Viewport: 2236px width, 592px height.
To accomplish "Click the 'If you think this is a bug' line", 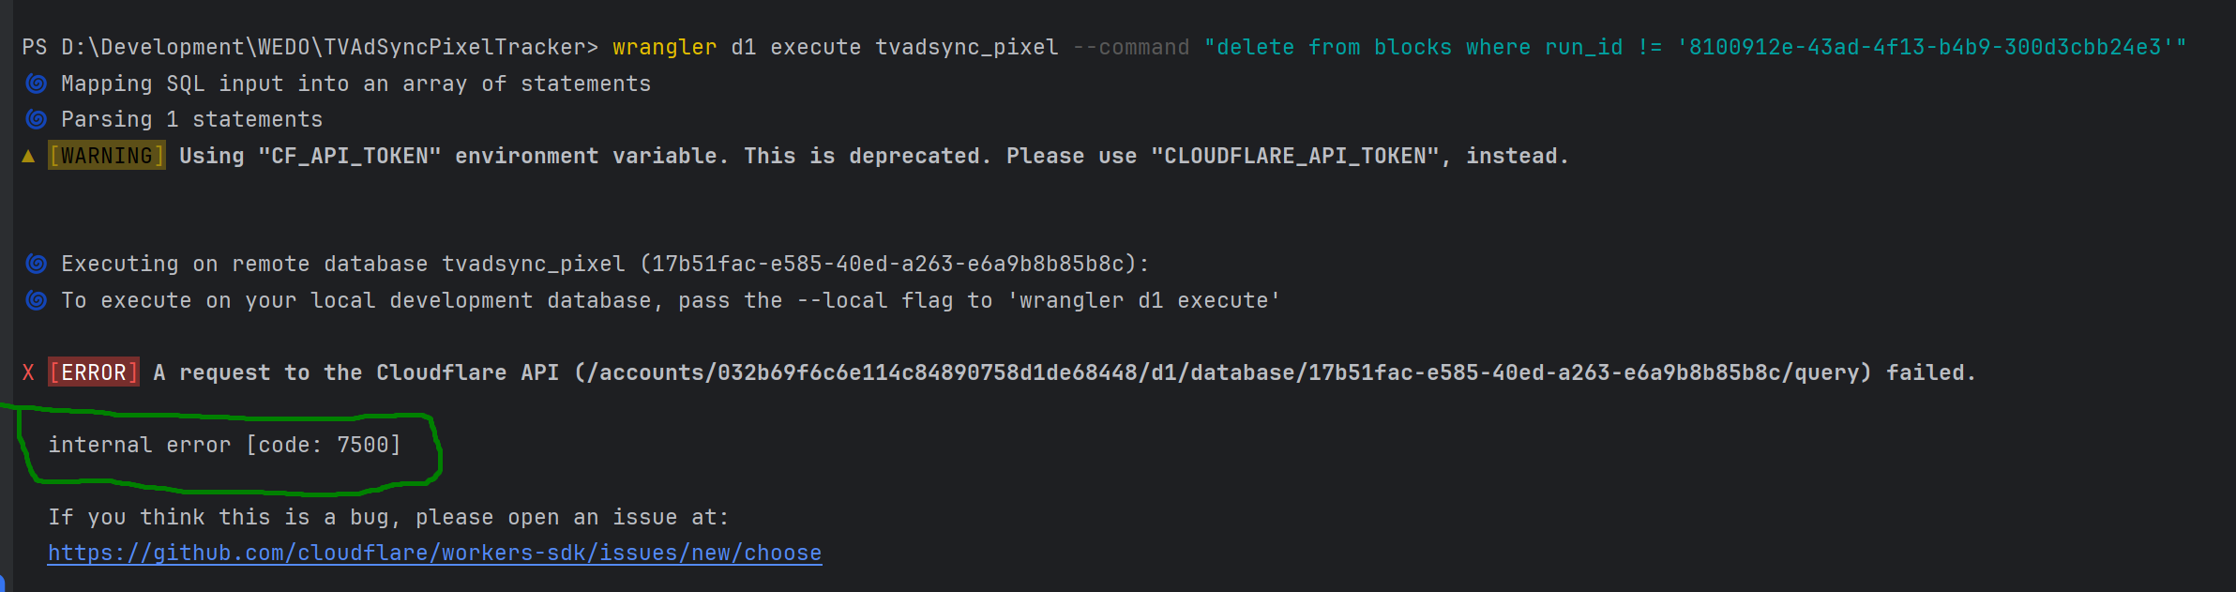I will pyautogui.click(x=388, y=517).
